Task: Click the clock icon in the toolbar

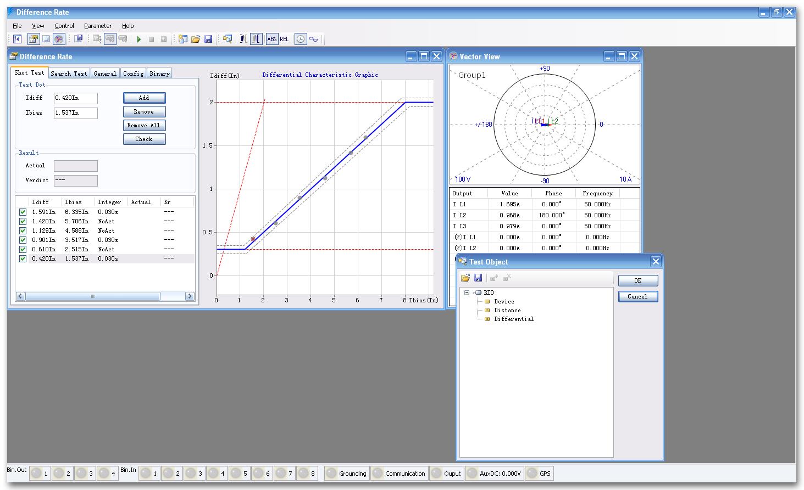Action: click(x=300, y=39)
